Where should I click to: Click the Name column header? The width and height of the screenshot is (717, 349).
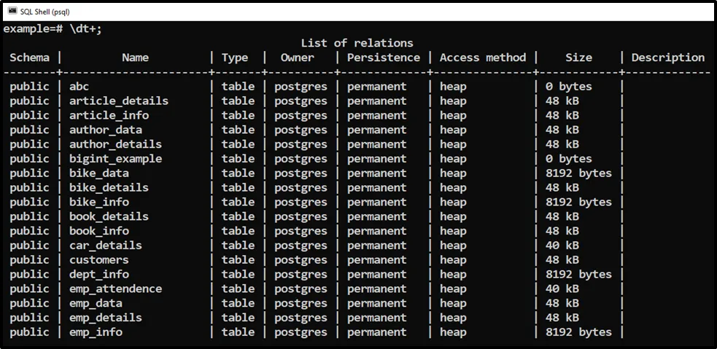pyautogui.click(x=135, y=58)
